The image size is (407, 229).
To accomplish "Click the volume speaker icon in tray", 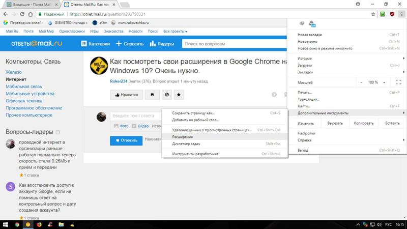I will tap(379, 224).
